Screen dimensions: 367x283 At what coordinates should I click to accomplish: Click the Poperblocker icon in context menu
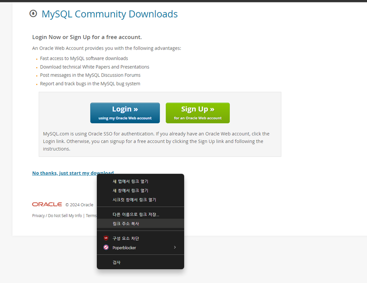106,247
